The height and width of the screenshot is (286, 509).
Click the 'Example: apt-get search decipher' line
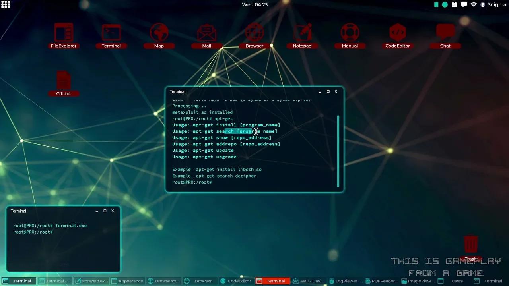(214, 176)
